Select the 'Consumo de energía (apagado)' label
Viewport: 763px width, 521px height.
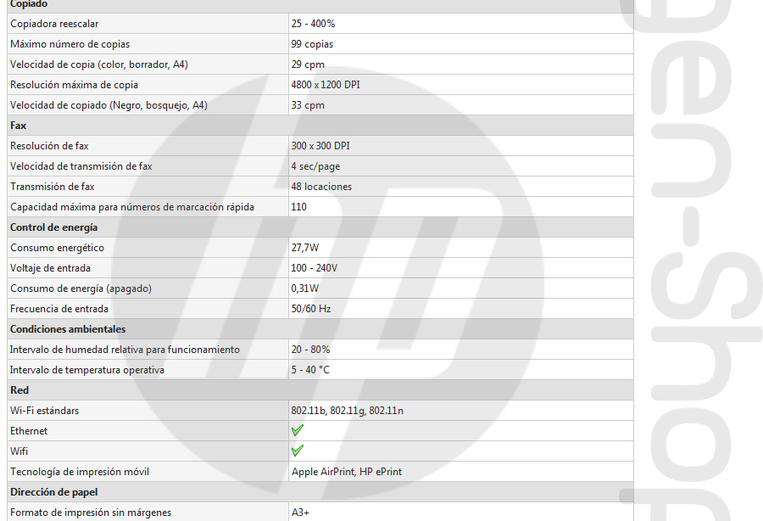tap(81, 289)
